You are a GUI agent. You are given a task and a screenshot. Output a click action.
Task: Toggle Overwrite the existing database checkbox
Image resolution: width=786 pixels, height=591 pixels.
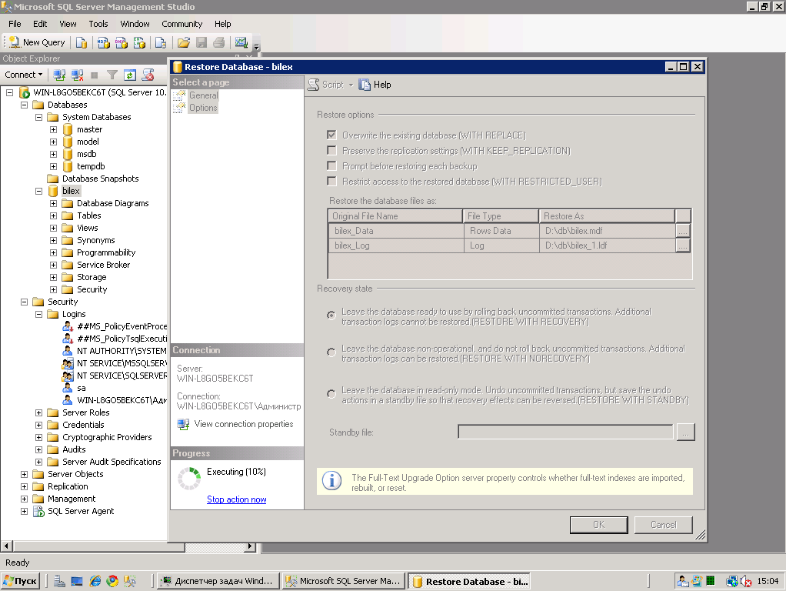click(331, 135)
